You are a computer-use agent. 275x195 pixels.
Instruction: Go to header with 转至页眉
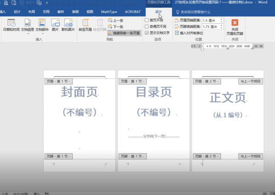85,25
